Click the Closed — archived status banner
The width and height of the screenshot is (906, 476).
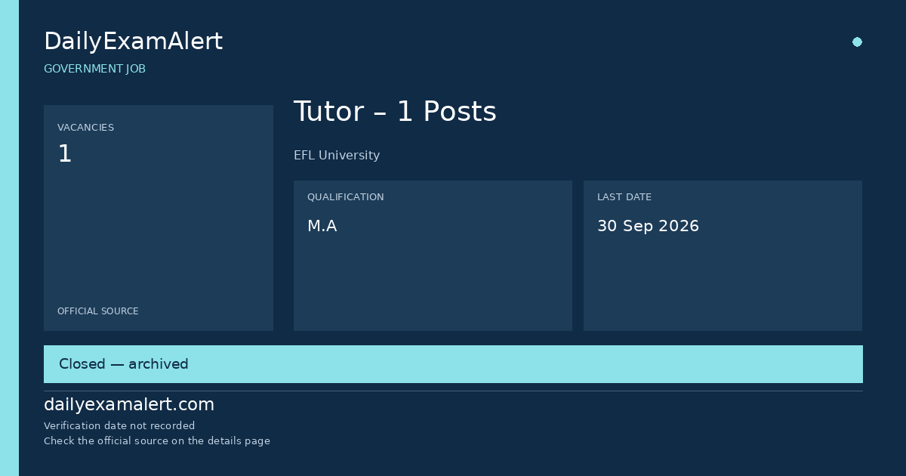pos(453,364)
